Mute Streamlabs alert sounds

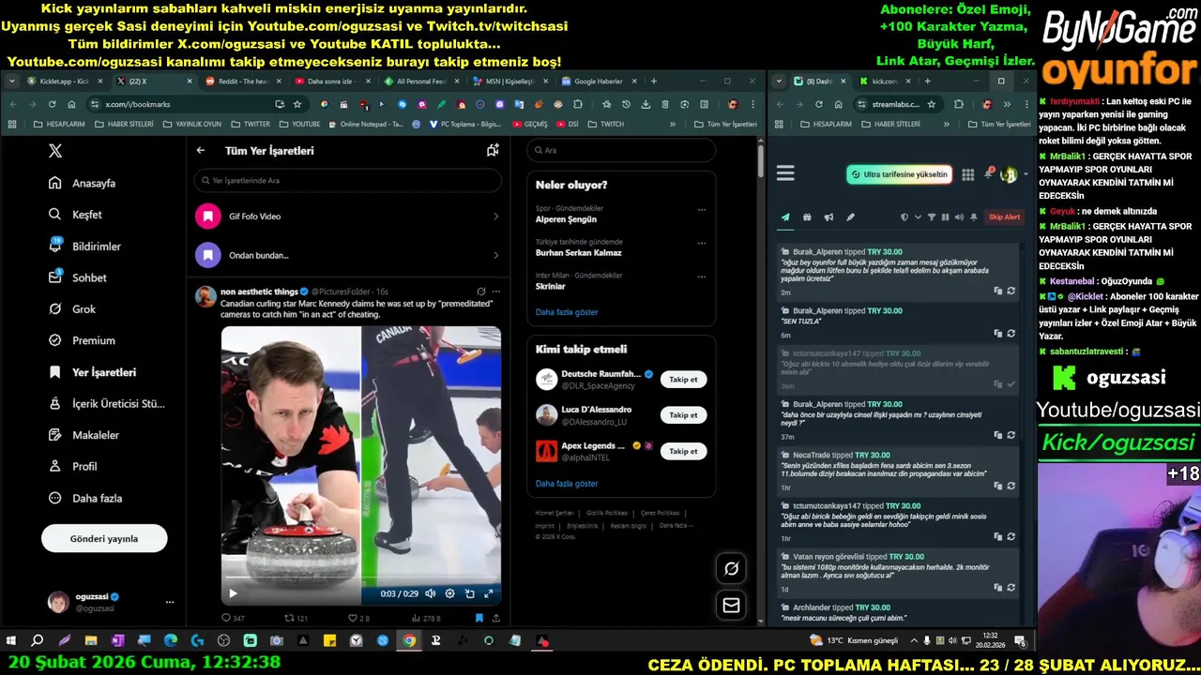click(x=959, y=217)
